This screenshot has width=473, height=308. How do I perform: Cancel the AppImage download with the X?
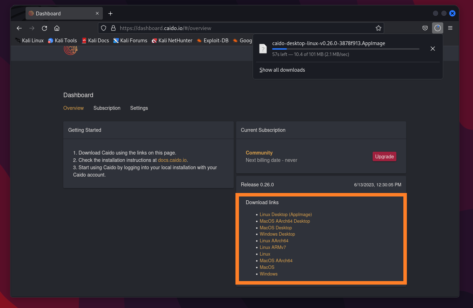[433, 49]
